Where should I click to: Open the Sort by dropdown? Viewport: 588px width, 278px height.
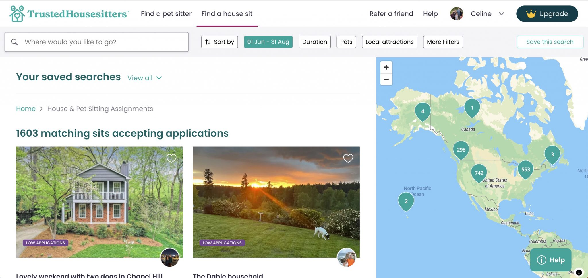(220, 42)
